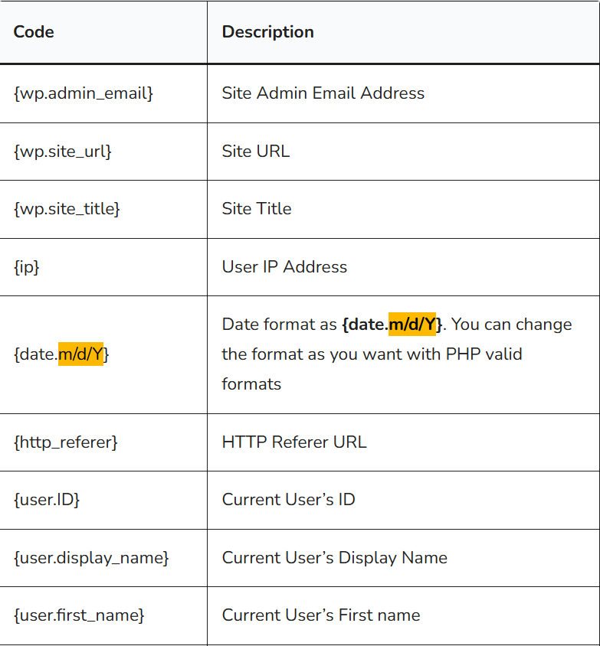
Task: Click the HTTP Referer URL description
Action: pos(294,442)
